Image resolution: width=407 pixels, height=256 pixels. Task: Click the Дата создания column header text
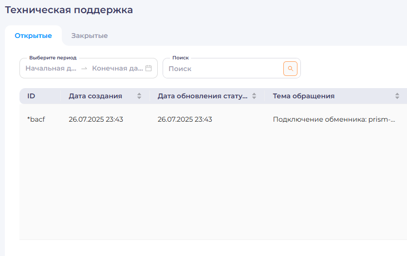[95, 96]
